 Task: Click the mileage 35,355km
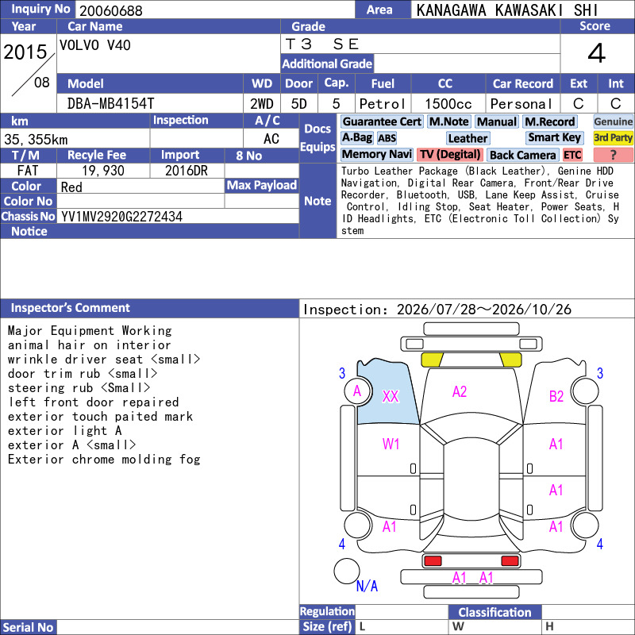(x=36, y=140)
